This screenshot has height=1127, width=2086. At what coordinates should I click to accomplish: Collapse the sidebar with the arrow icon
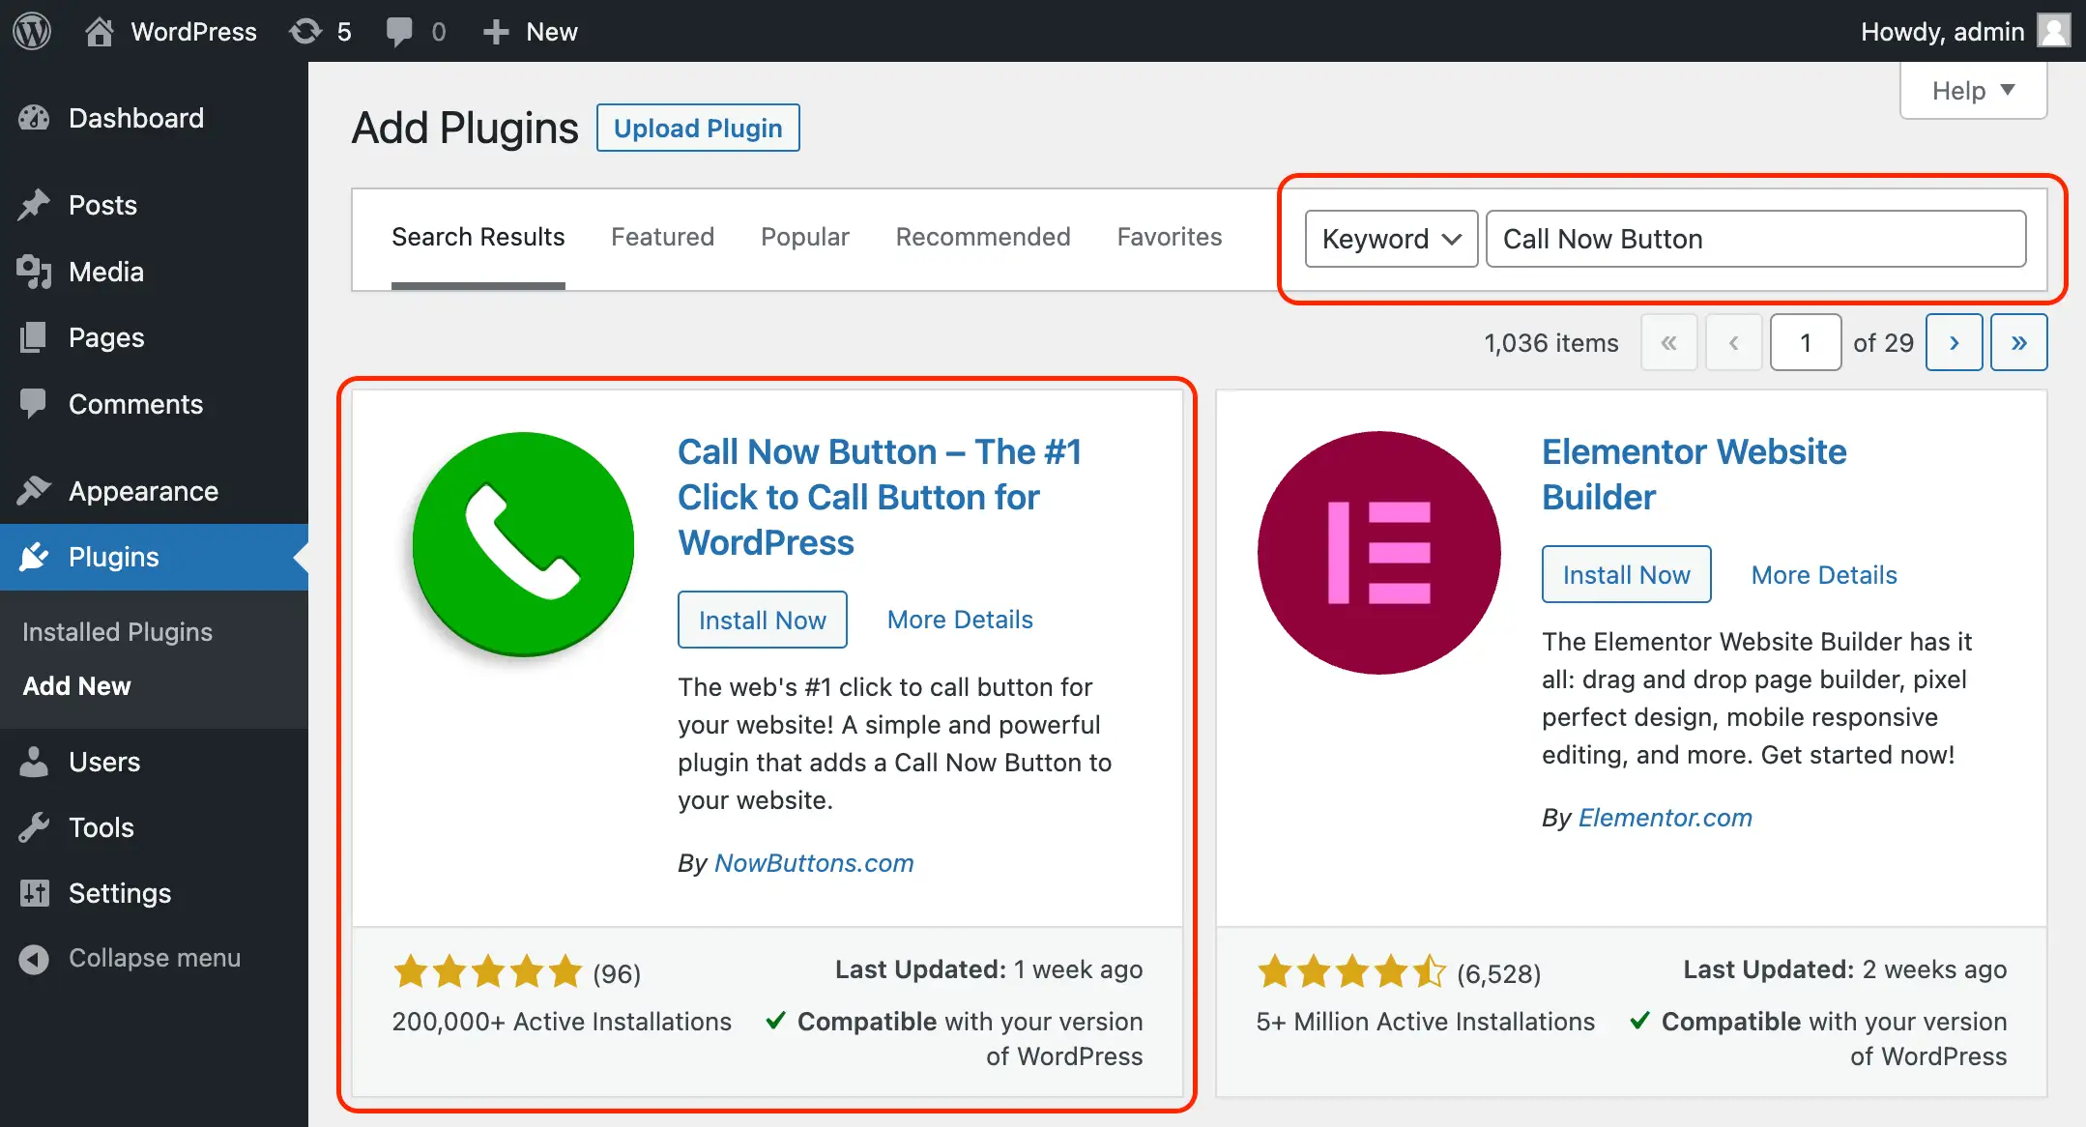tap(34, 958)
